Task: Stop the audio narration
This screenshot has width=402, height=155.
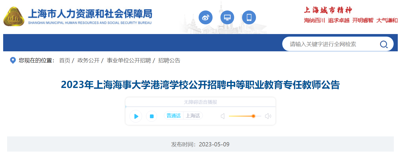Action: [x=152, y=116]
